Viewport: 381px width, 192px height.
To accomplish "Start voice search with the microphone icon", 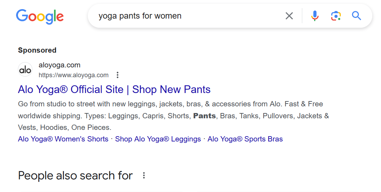I will point(315,16).
